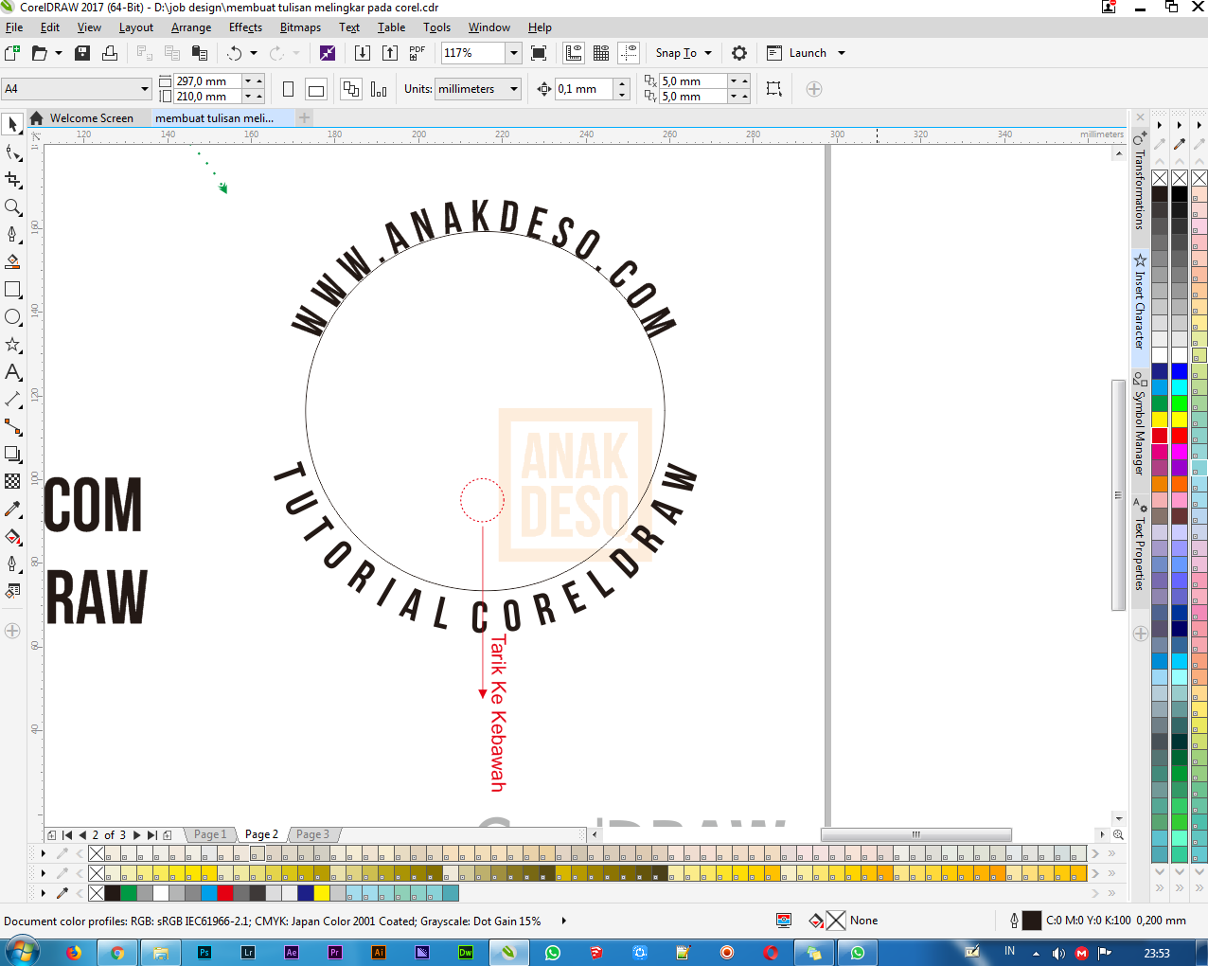Select the Color Eyedropper tool

click(x=12, y=509)
